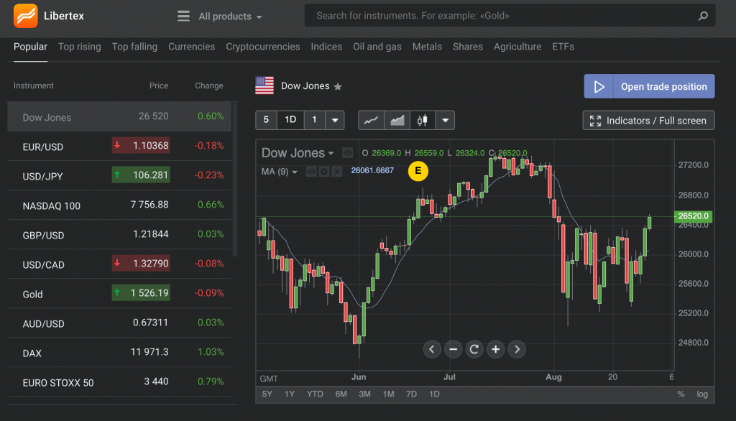Click the US flag icon

(x=264, y=86)
